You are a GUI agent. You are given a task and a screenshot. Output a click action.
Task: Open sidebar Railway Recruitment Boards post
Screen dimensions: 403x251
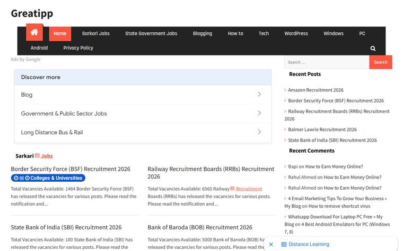(x=337, y=115)
